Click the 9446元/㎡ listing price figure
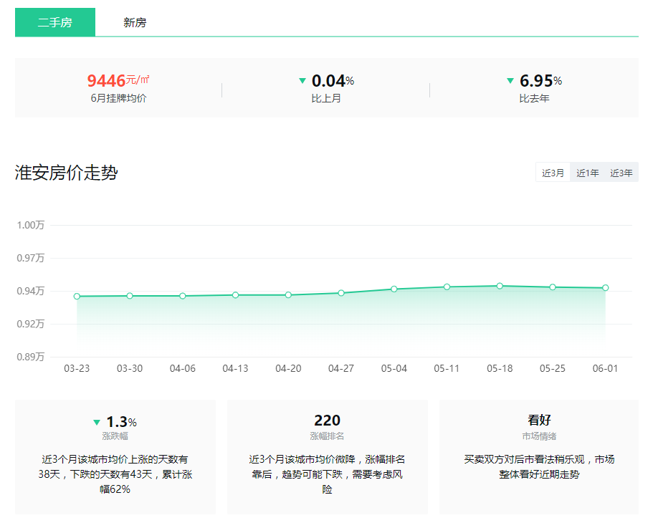653x528 pixels. coord(118,80)
